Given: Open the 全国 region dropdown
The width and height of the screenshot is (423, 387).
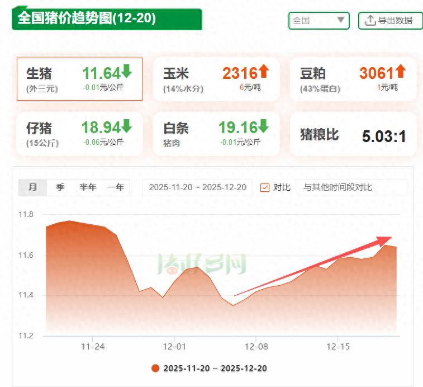Looking at the screenshot, I should pos(319,21).
